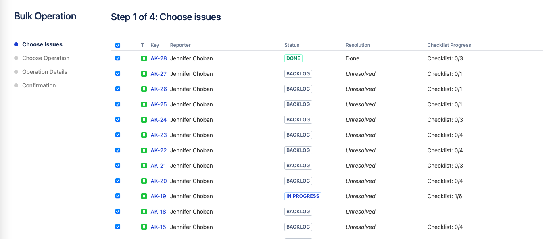551x239 pixels.
Task: Click the story type icon for AK-19
Action: click(x=144, y=196)
